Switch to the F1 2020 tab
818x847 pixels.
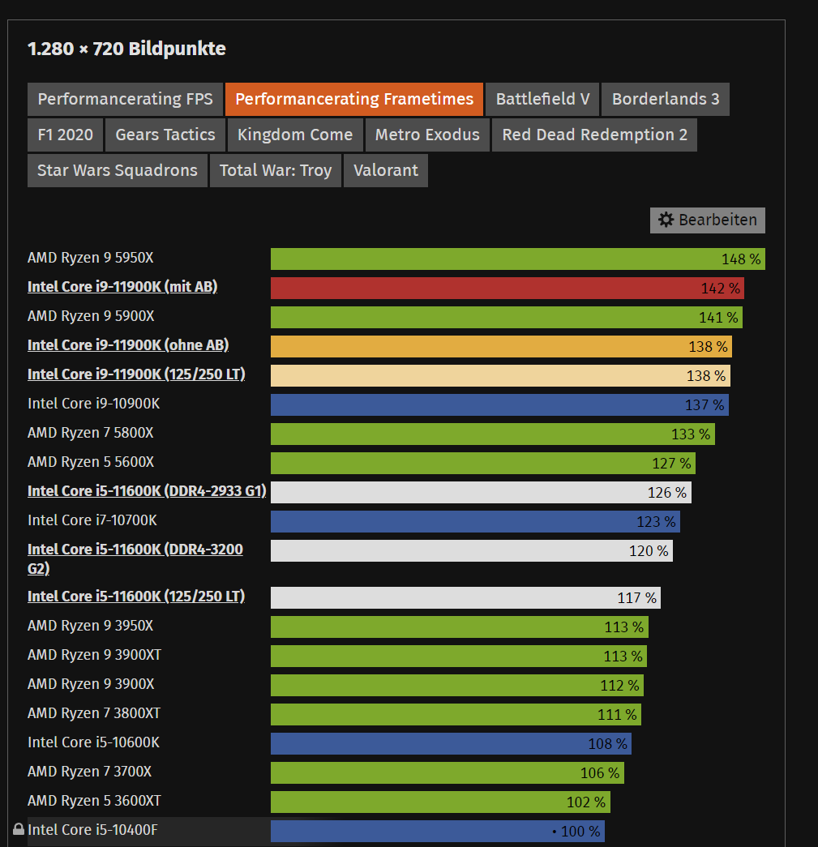[x=65, y=135]
